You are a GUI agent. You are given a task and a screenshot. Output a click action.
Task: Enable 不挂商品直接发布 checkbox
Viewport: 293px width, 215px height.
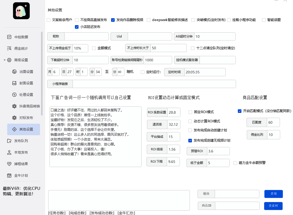77,20
